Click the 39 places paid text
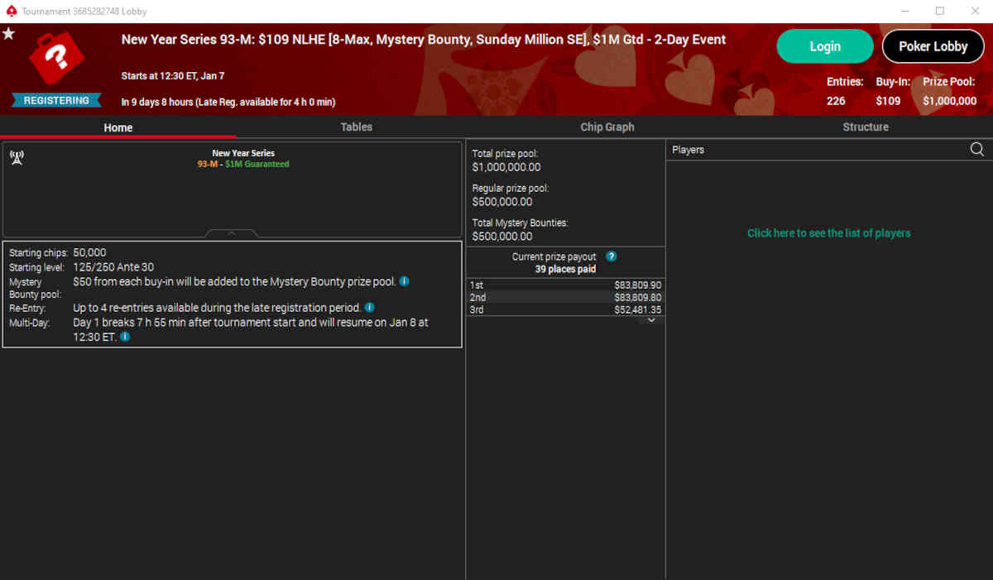The image size is (993, 580). point(565,269)
